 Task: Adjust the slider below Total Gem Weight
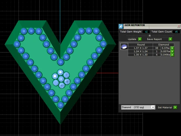coord(150,36)
